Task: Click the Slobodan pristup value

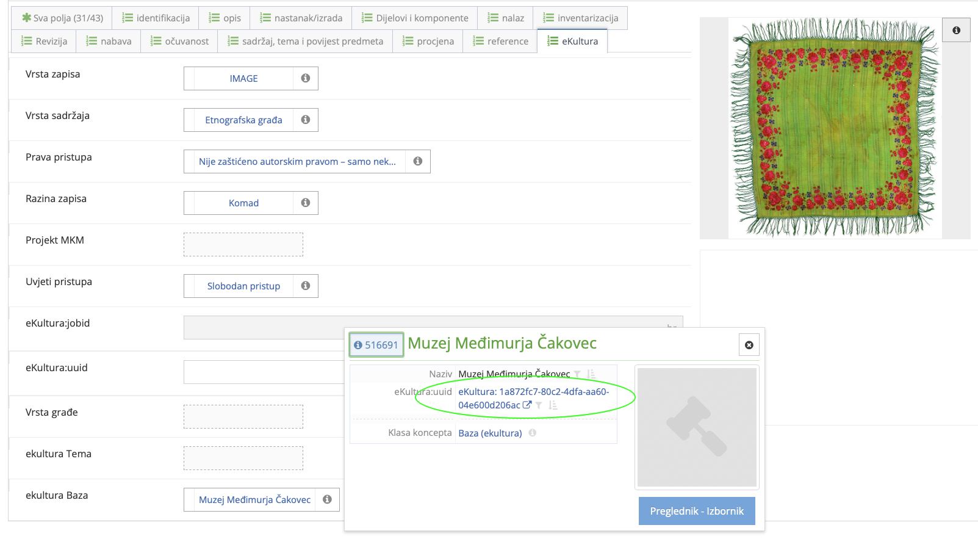Action: tap(243, 286)
